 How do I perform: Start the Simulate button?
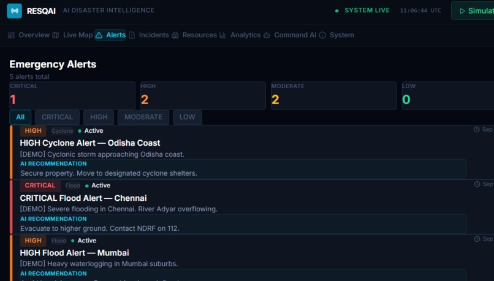point(473,11)
